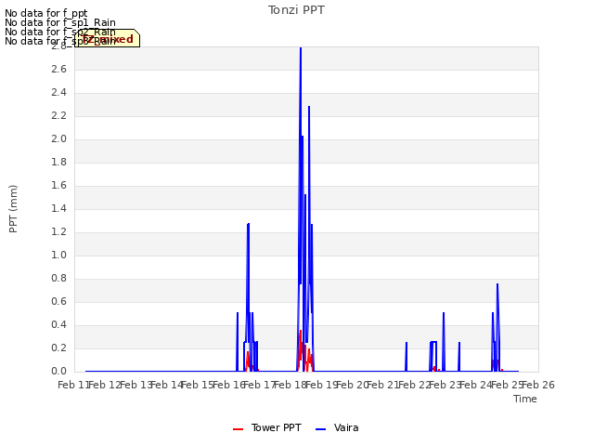Toggle the Vaira legend entry
The image size is (594, 446).
[337, 427]
